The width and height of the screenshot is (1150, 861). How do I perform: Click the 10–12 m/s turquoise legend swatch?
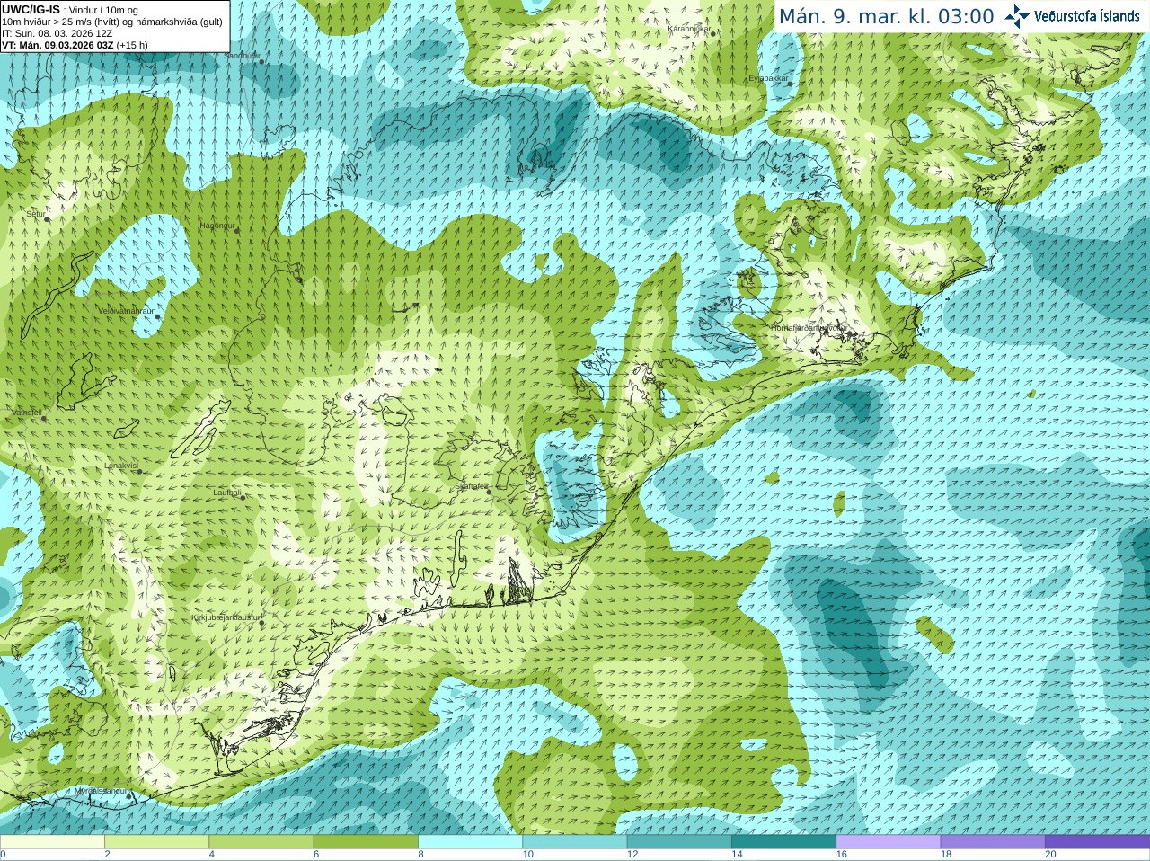pos(575,841)
